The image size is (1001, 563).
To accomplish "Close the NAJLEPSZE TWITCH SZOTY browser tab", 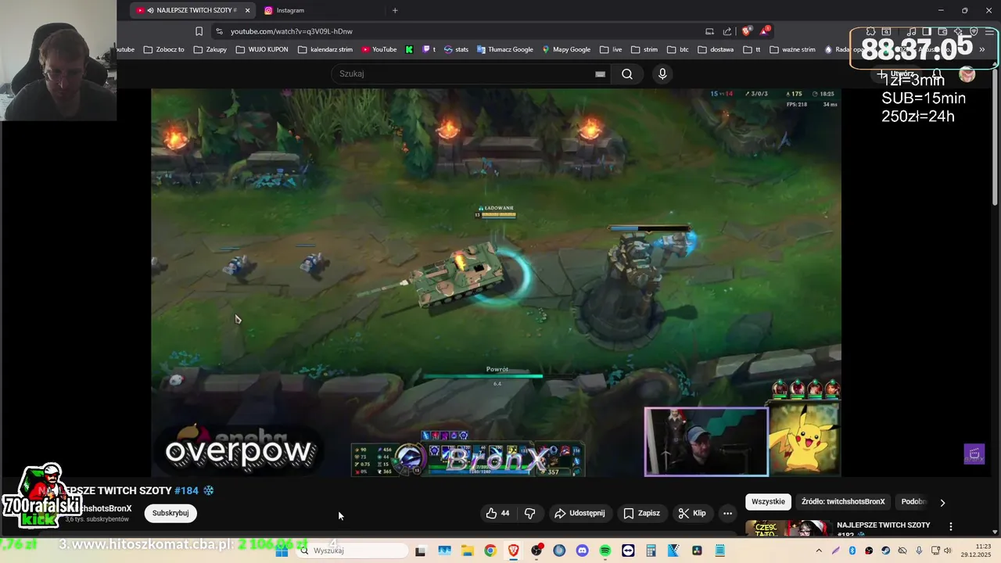I will (248, 10).
